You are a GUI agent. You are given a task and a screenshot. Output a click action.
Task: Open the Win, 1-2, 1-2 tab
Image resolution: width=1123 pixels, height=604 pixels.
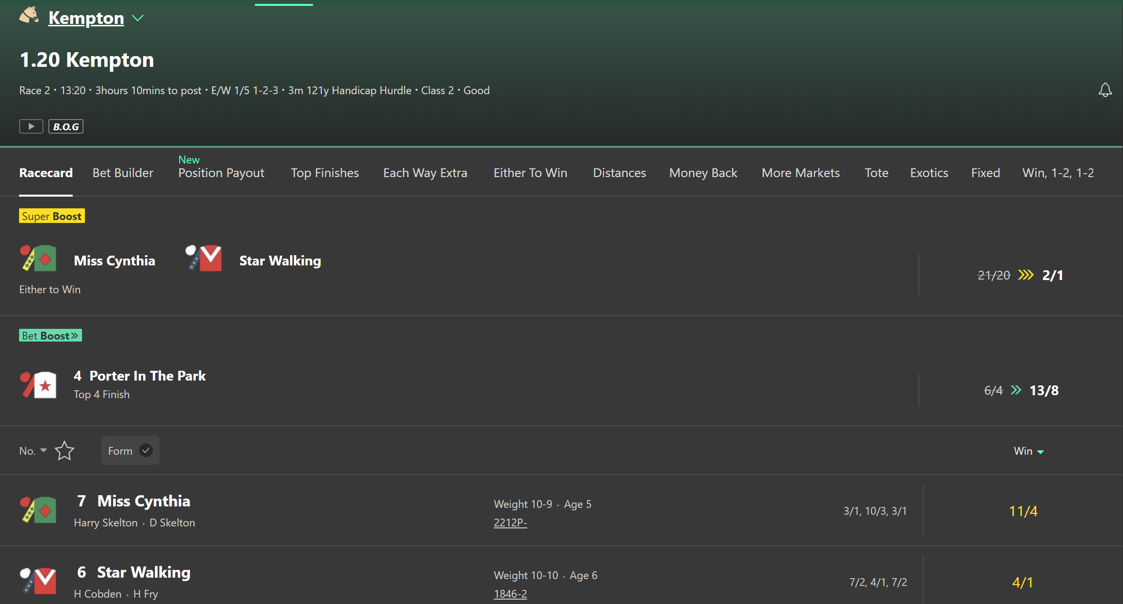pos(1058,173)
